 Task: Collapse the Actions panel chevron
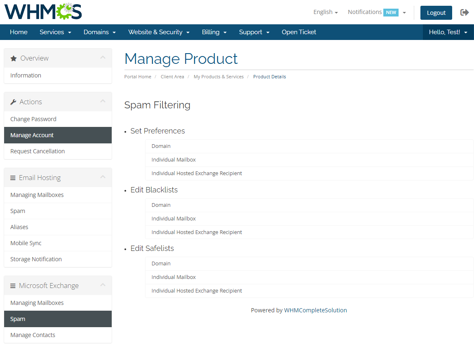click(103, 101)
